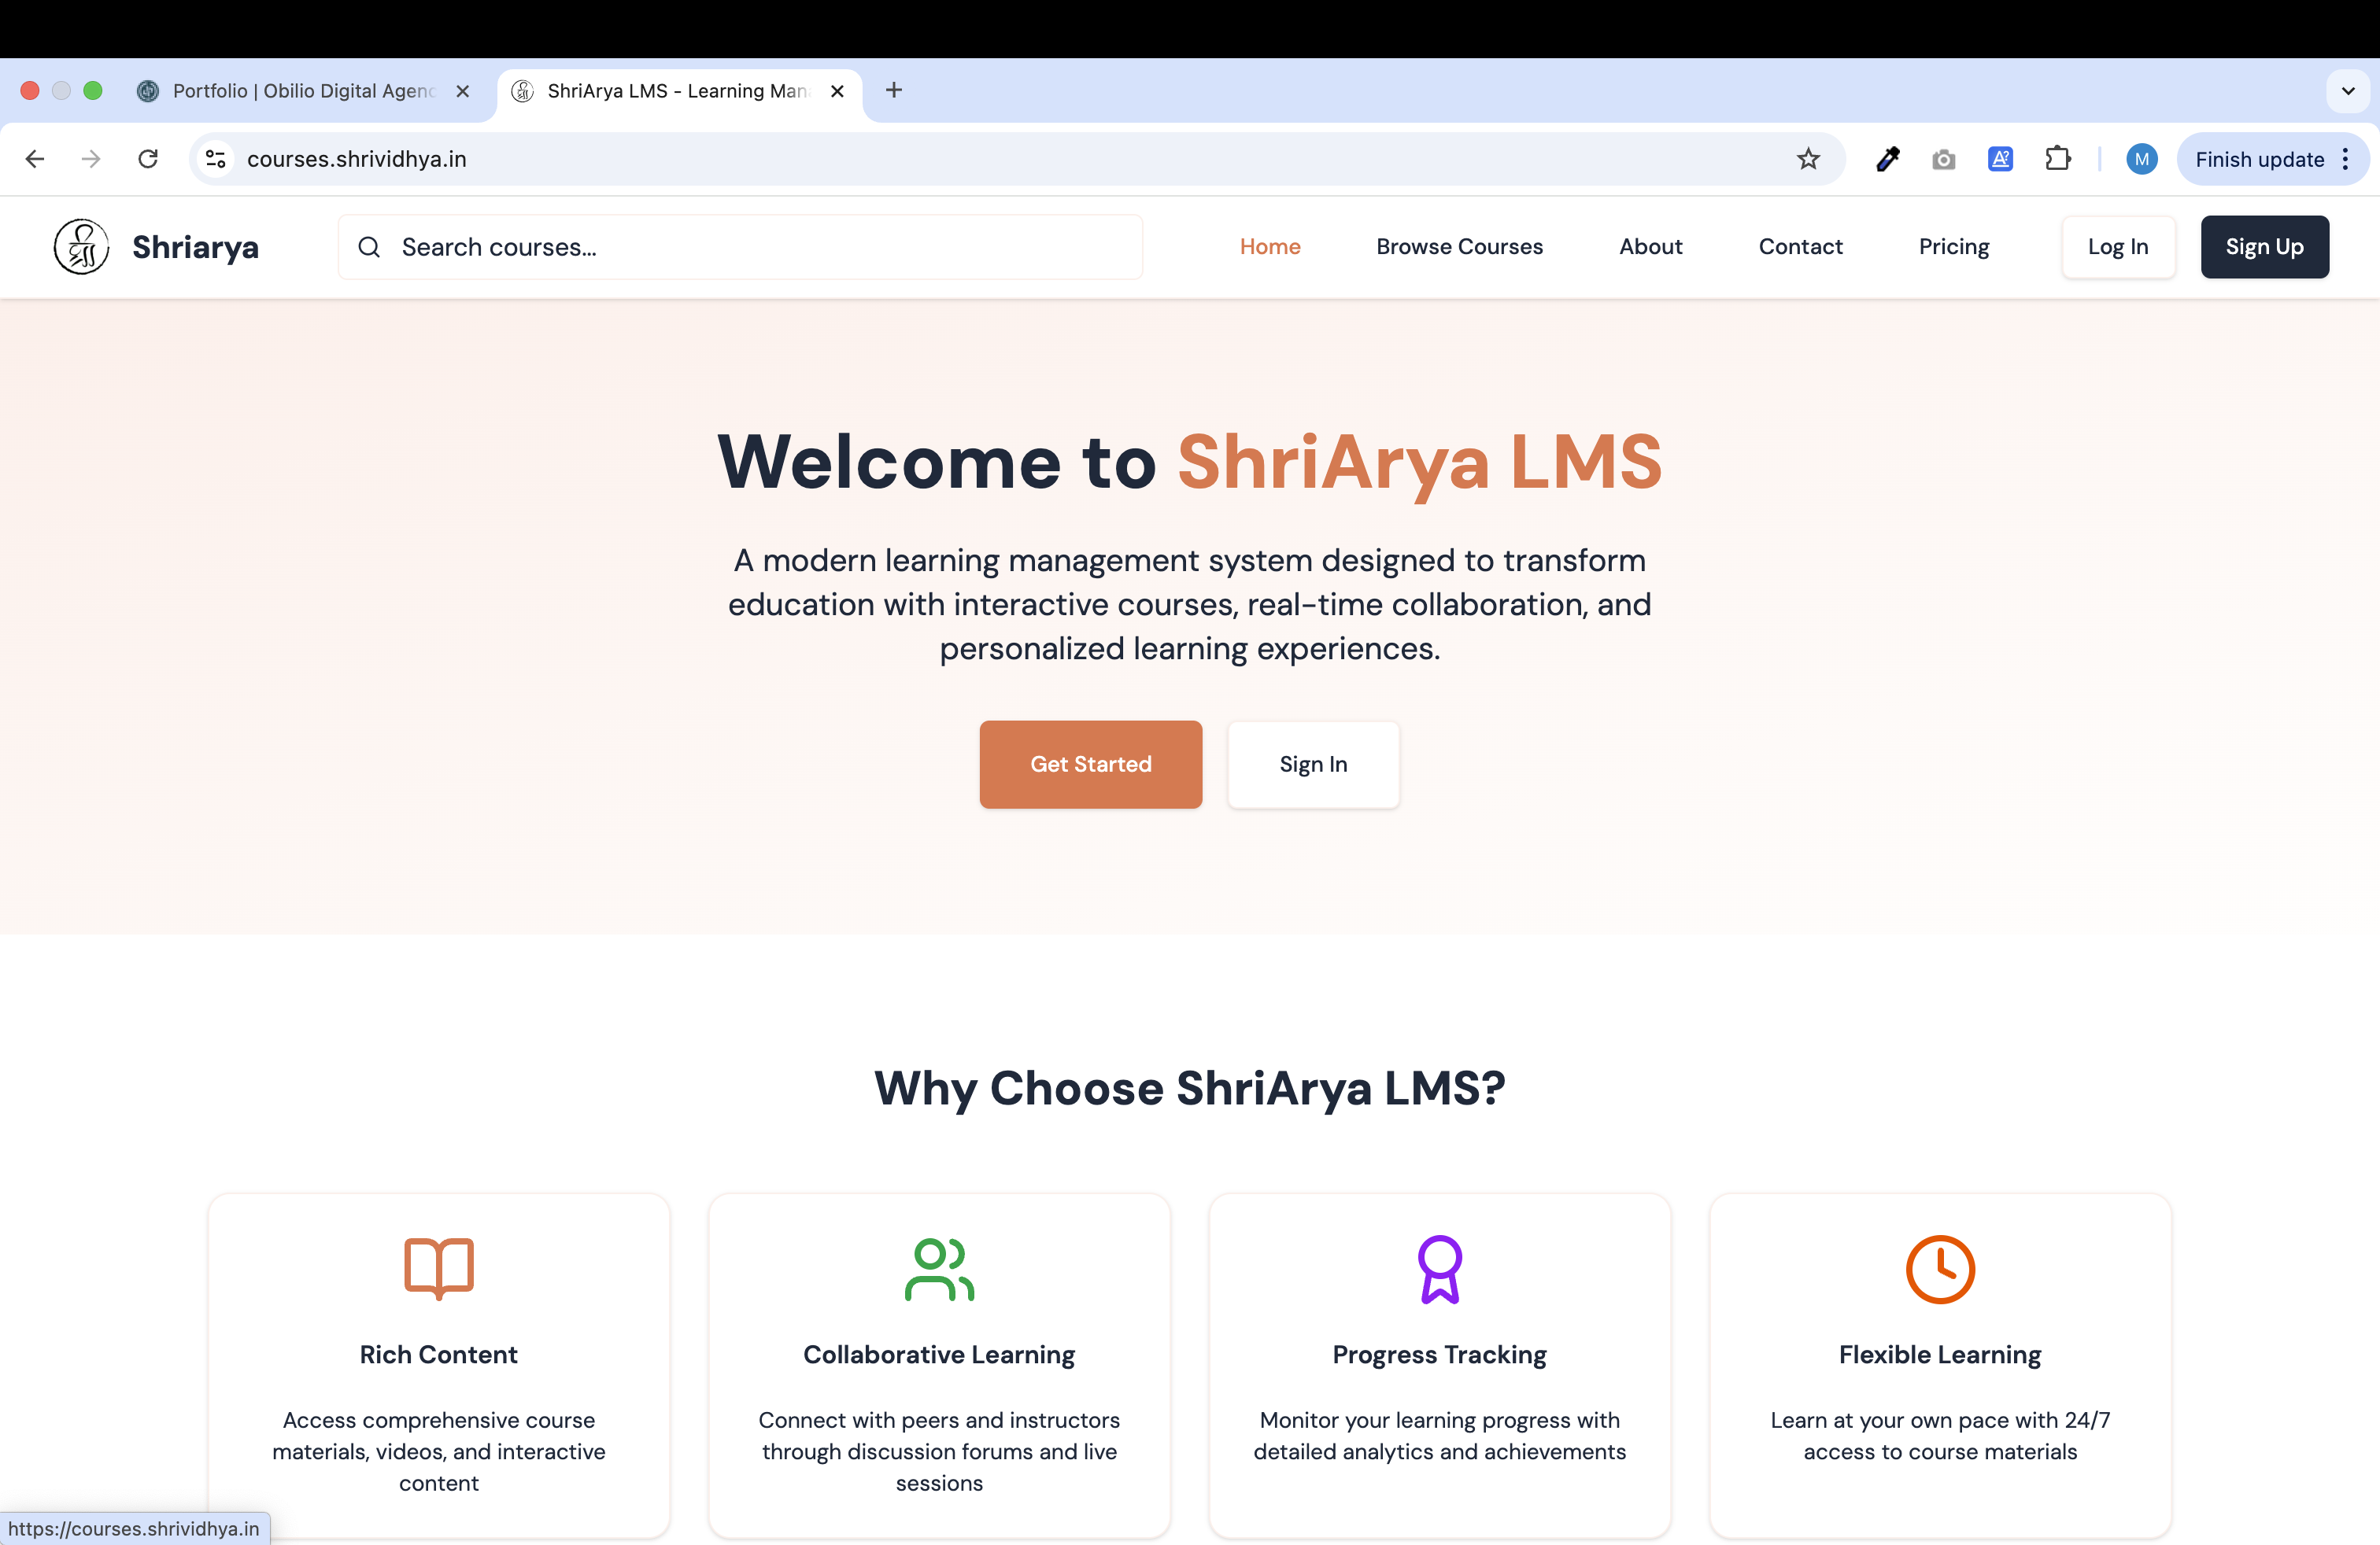
Task: Click the profile avatar M icon
Action: tap(2142, 159)
